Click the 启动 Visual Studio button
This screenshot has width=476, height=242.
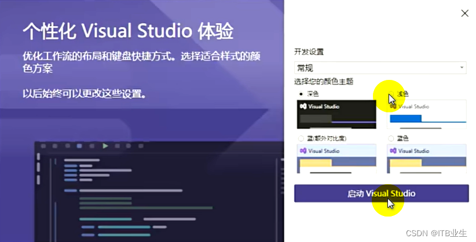(381, 193)
